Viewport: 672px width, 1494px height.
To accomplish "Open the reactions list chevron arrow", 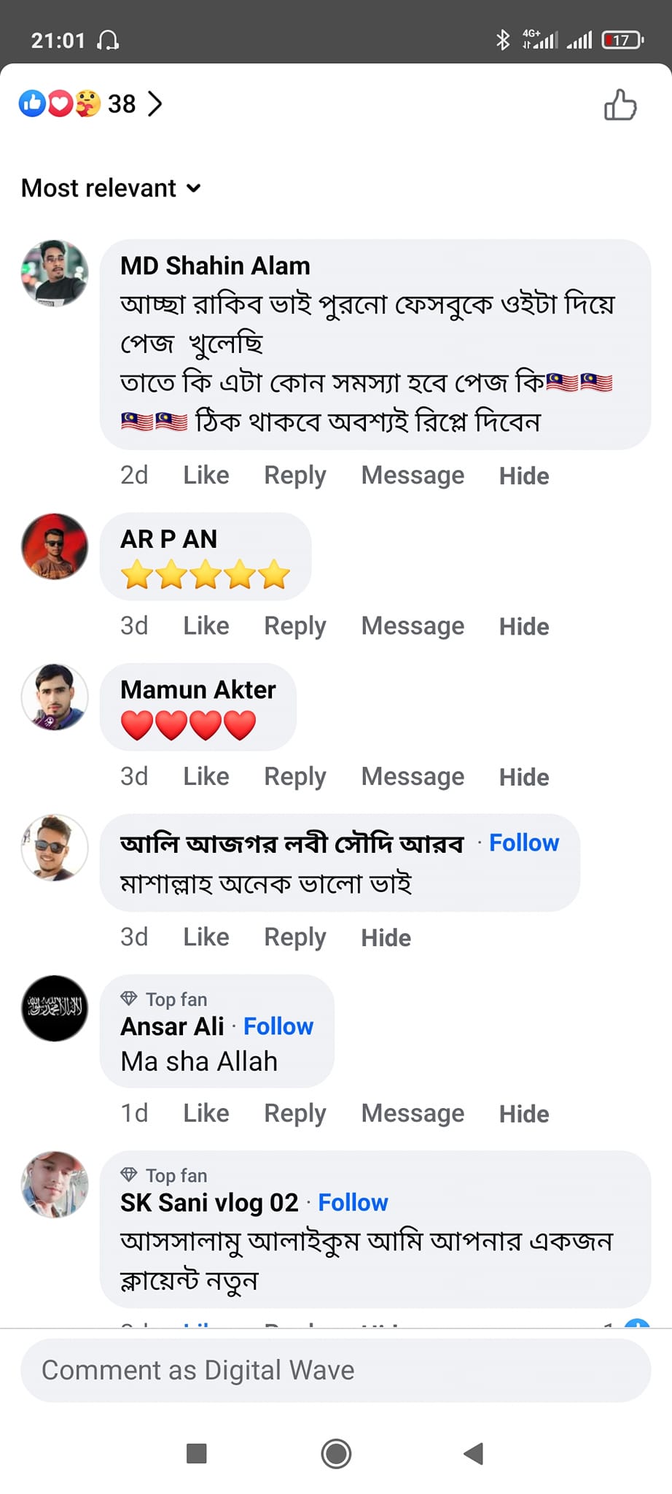I will tap(155, 104).
